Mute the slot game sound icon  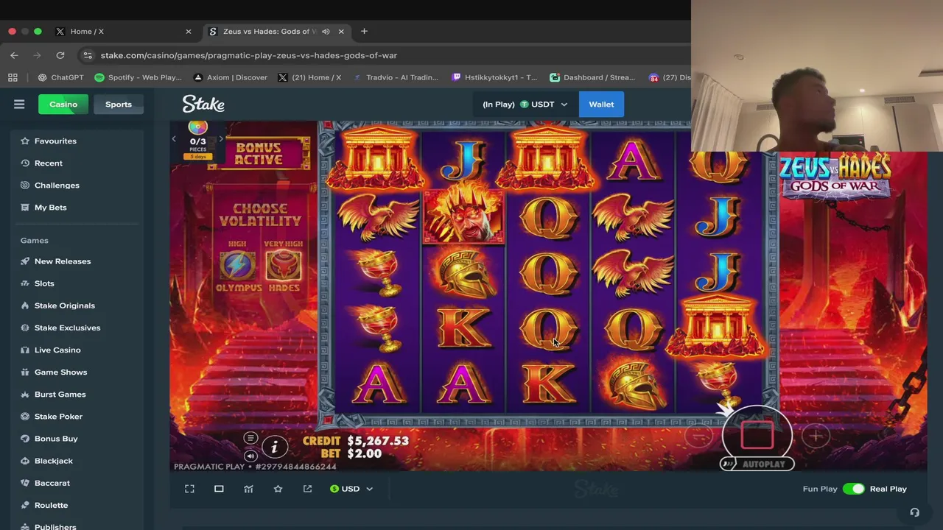coord(250,456)
